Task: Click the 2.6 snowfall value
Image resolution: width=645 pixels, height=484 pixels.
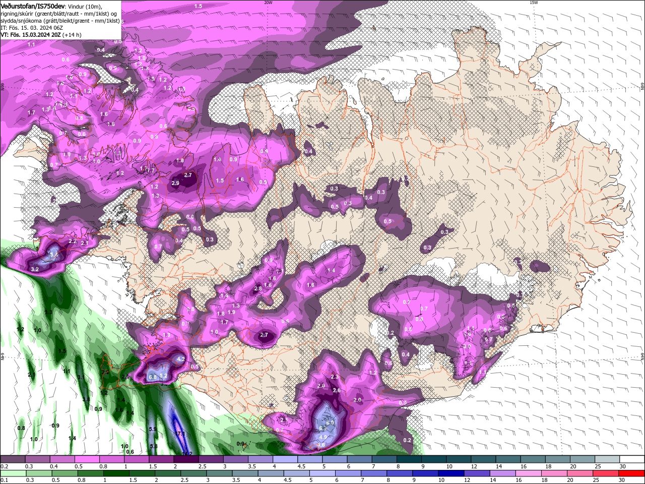Action: [337, 390]
